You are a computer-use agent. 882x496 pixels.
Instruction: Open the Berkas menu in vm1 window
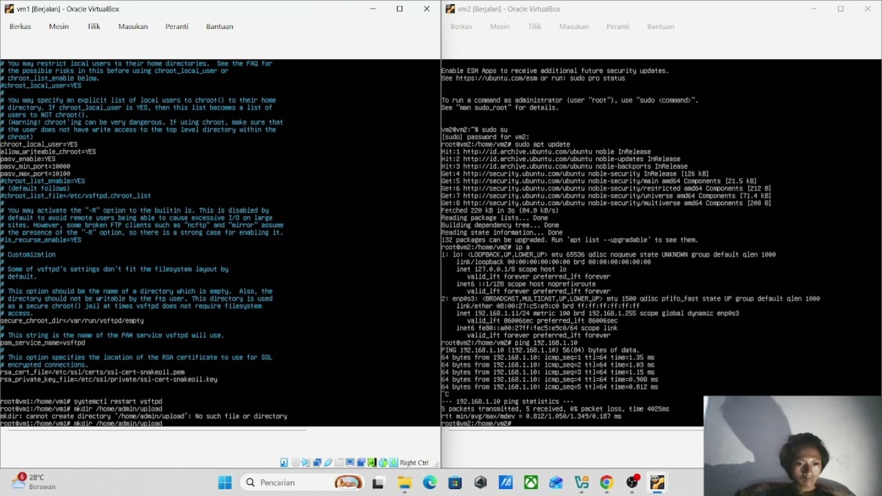[20, 26]
